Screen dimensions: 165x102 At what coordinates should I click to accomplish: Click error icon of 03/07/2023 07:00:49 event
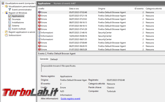click(x=39, y=43)
